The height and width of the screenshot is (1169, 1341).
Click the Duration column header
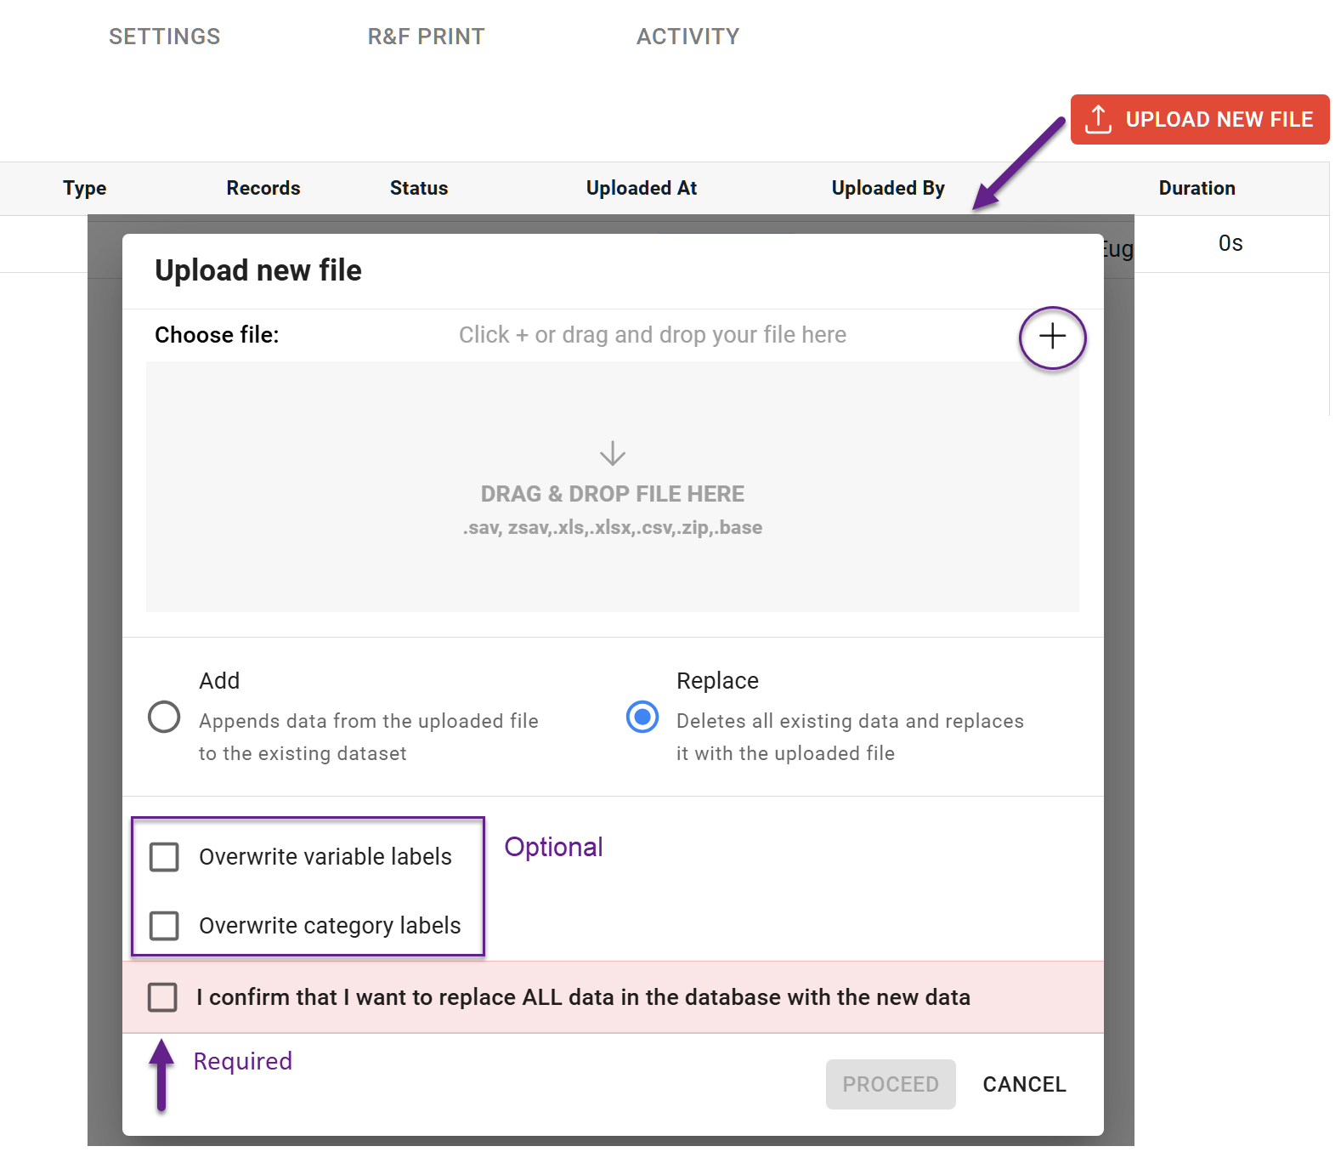(x=1197, y=188)
